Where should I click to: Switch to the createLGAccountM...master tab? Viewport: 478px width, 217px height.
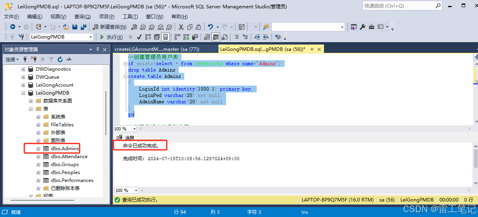pyautogui.click(x=157, y=49)
